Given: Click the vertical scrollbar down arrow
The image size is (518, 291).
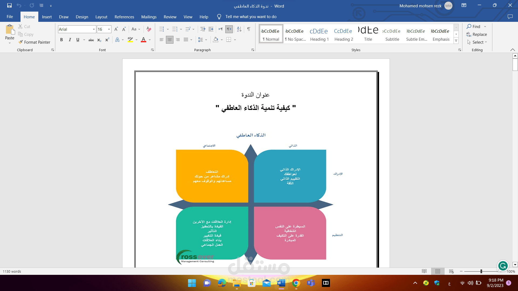Looking at the screenshot, I should pyautogui.click(x=515, y=265).
